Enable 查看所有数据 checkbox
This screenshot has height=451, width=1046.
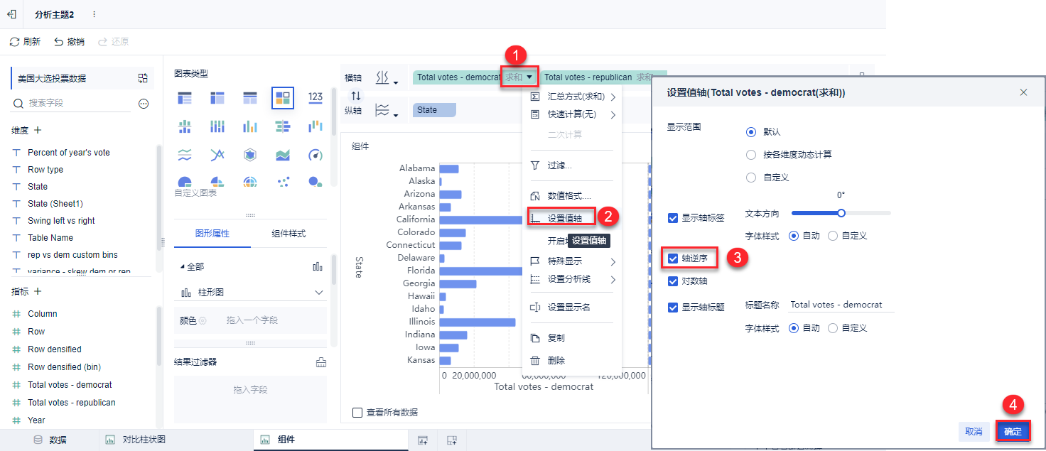pos(357,413)
